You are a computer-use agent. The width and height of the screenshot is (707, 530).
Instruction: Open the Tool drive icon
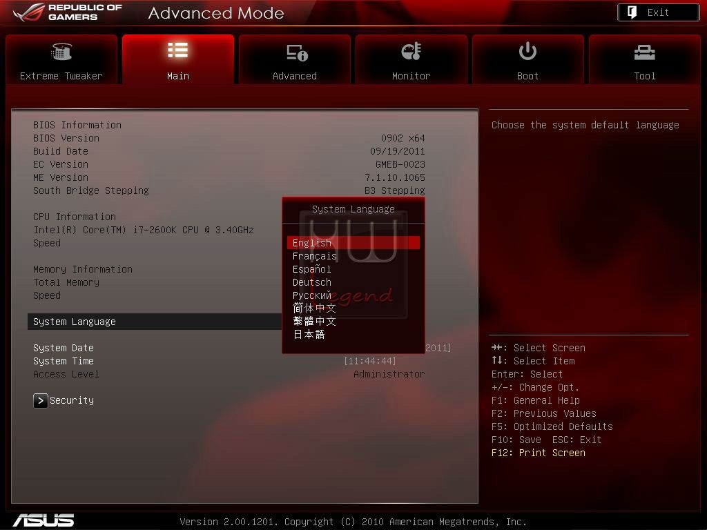tap(644, 52)
